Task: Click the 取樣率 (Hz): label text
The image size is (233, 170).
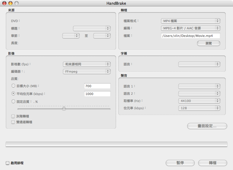Action: click(x=133, y=101)
